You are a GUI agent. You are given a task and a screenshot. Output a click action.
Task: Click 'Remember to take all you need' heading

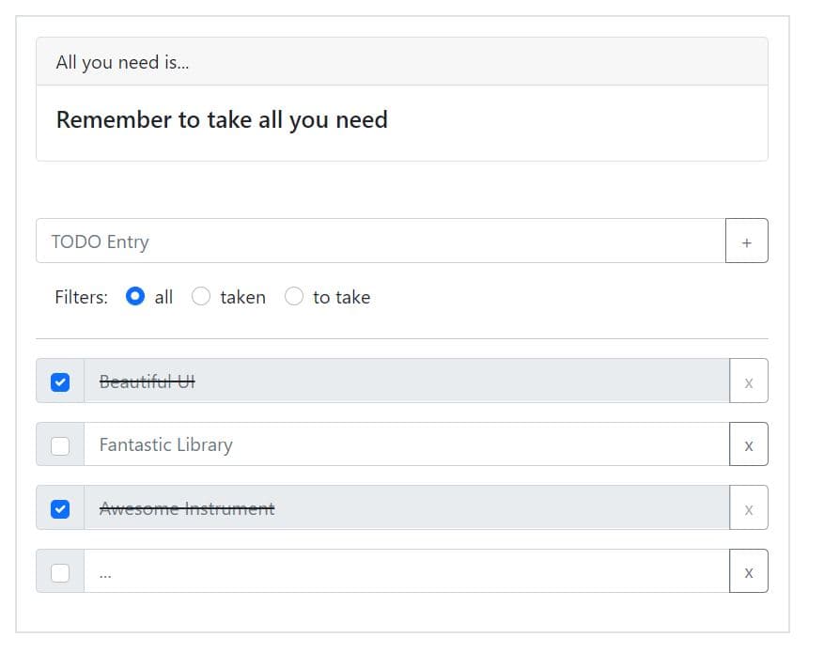click(222, 120)
